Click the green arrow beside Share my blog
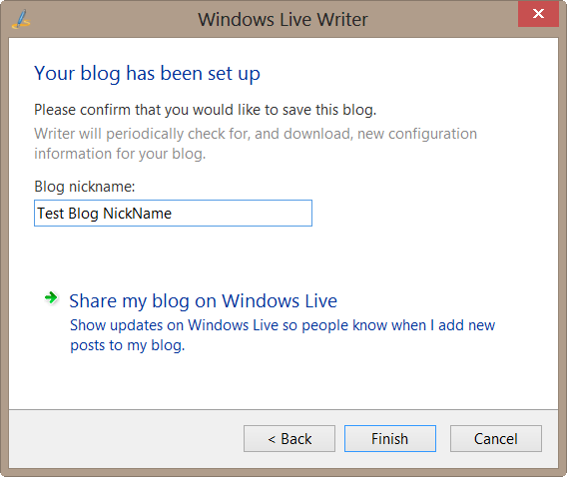This screenshot has height=477, width=567. pos(51,298)
